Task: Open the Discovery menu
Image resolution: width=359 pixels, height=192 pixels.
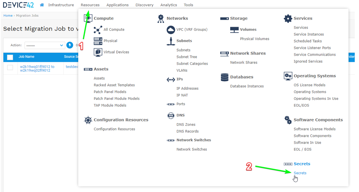Action: (144, 5)
